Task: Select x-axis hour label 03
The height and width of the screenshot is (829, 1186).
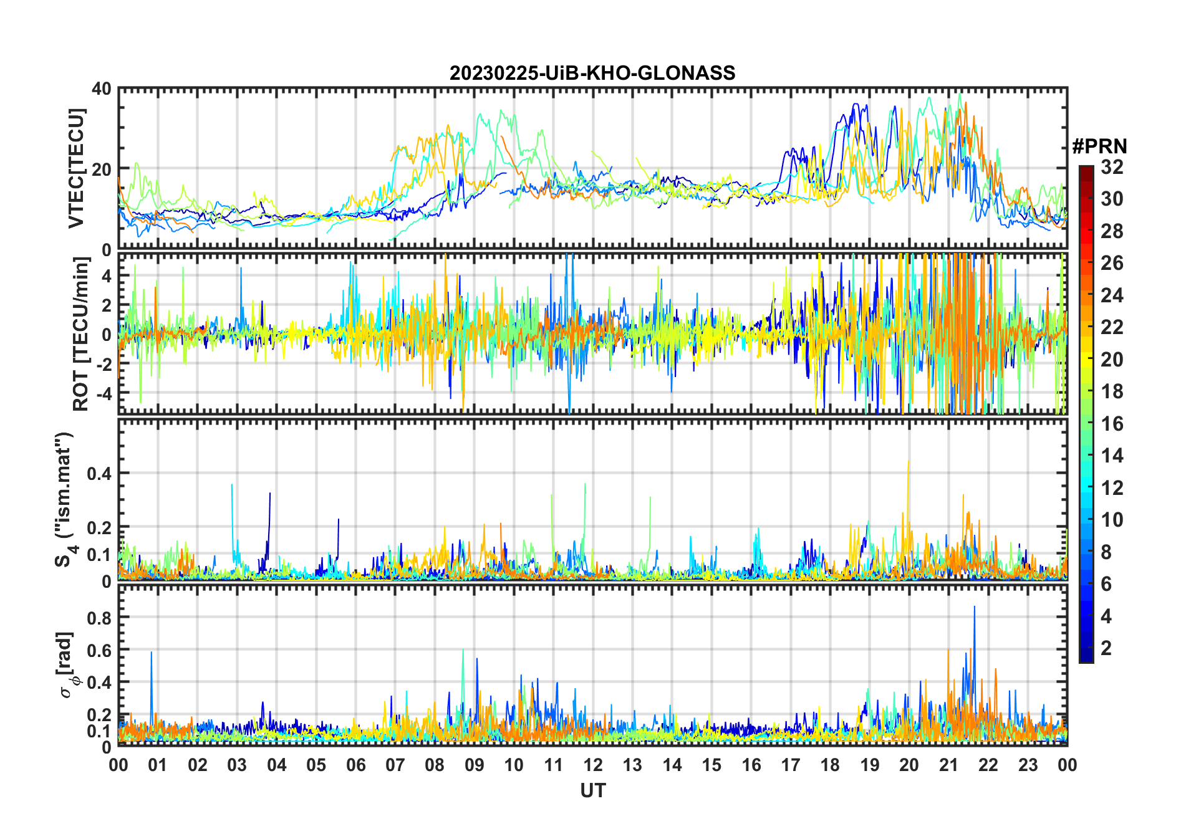Action: (237, 765)
